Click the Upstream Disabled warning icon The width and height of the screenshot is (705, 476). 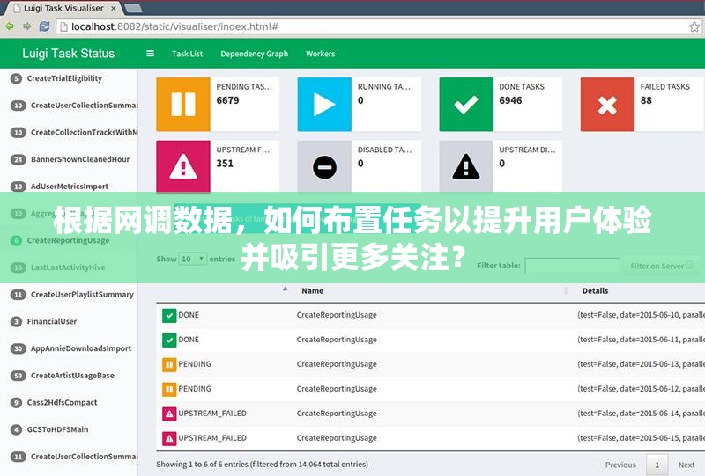click(466, 166)
